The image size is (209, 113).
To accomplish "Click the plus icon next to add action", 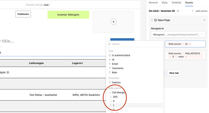I will click(x=192, y=11).
